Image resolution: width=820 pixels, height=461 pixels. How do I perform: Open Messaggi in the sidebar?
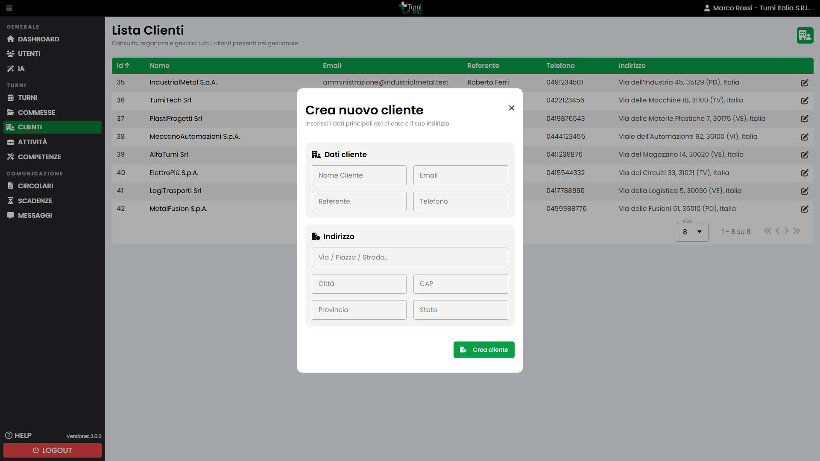pos(53,216)
